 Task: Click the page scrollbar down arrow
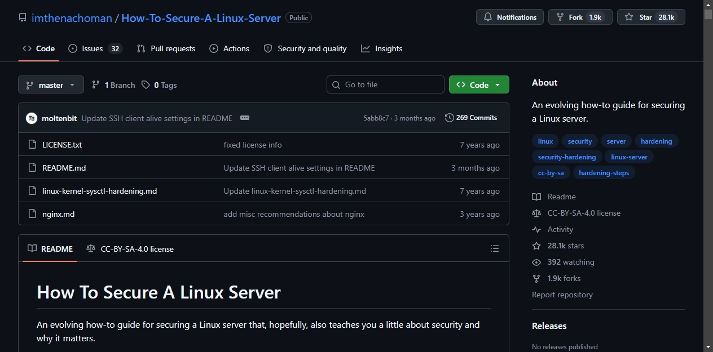coord(708,347)
